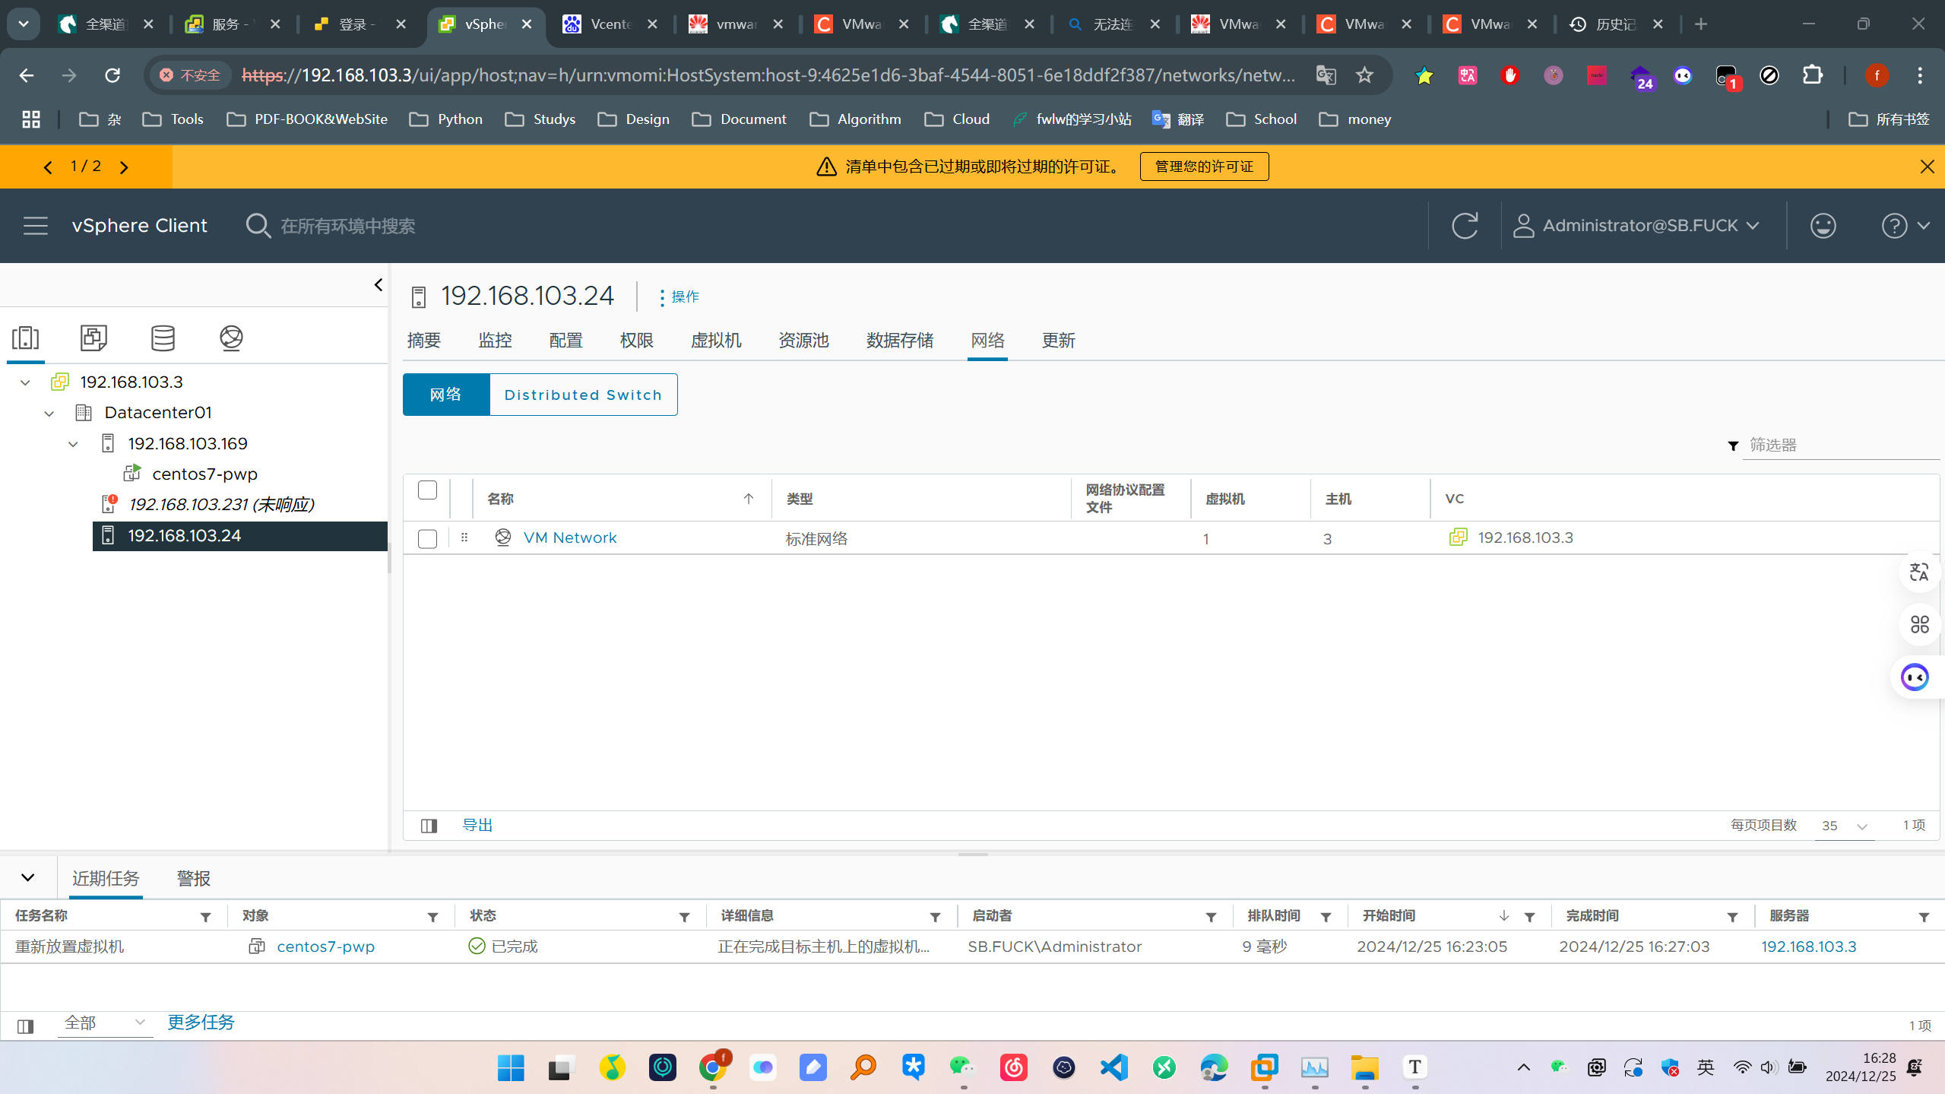Open centos7-pwp task object link

[x=325, y=947]
